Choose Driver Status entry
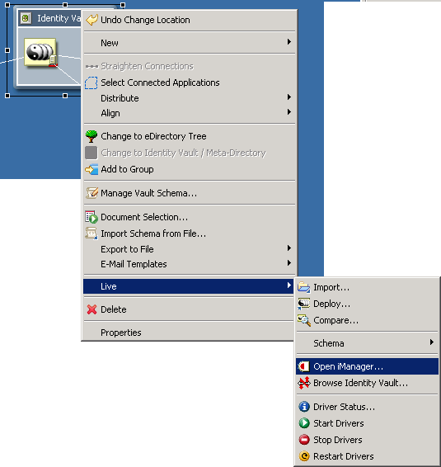Viewport: 441px width, 467px height. [367, 407]
